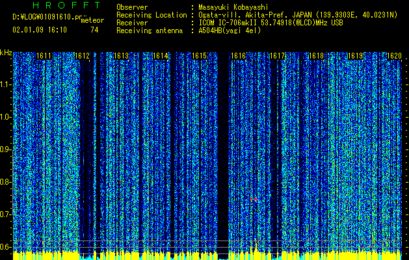Click the meteor label

(92, 20)
